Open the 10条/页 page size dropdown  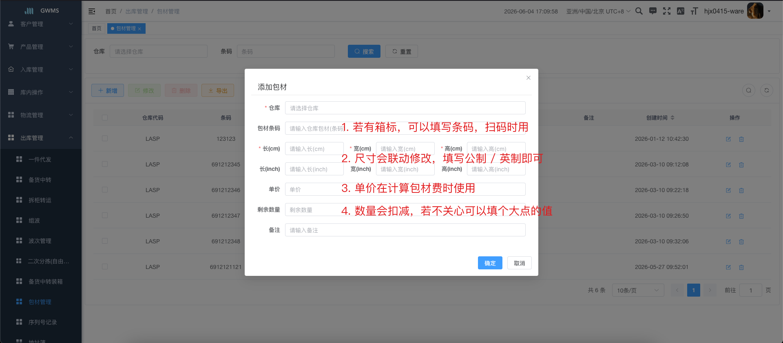[x=638, y=290]
